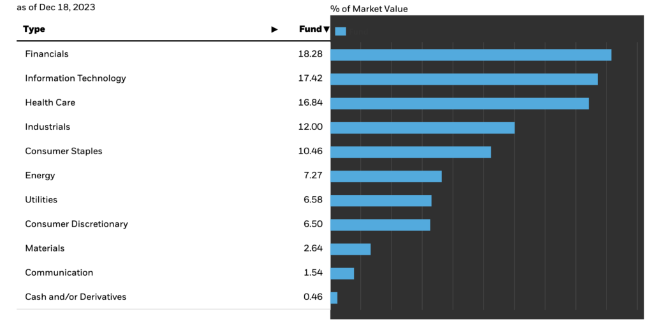Select the 12.00 value in the Industrials row

point(310,127)
